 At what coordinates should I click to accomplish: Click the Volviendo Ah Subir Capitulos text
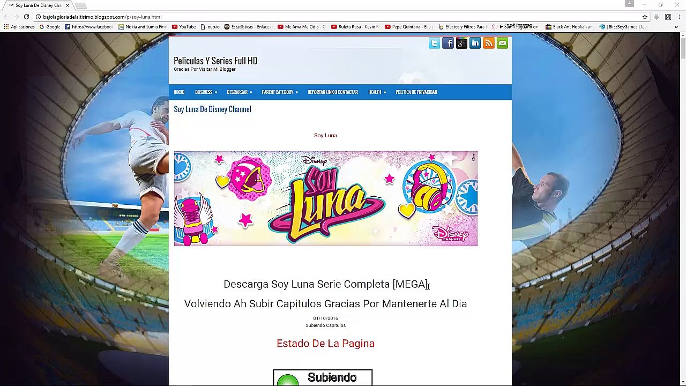tap(325, 303)
